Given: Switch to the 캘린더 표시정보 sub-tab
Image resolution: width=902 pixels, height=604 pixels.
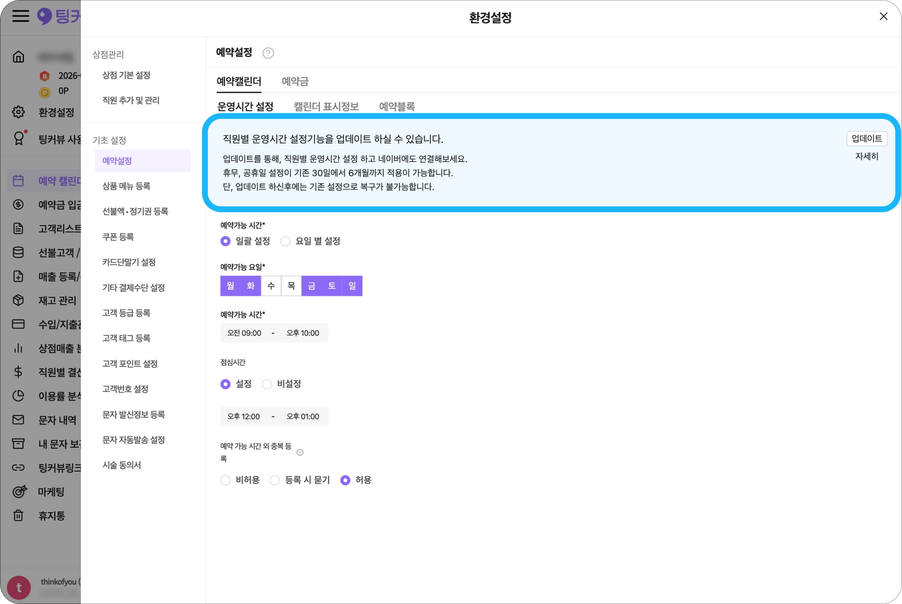Looking at the screenshot, I should tap(326, 107).
